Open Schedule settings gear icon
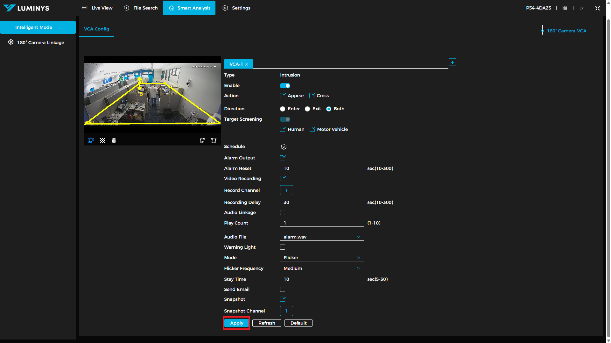 284,147
